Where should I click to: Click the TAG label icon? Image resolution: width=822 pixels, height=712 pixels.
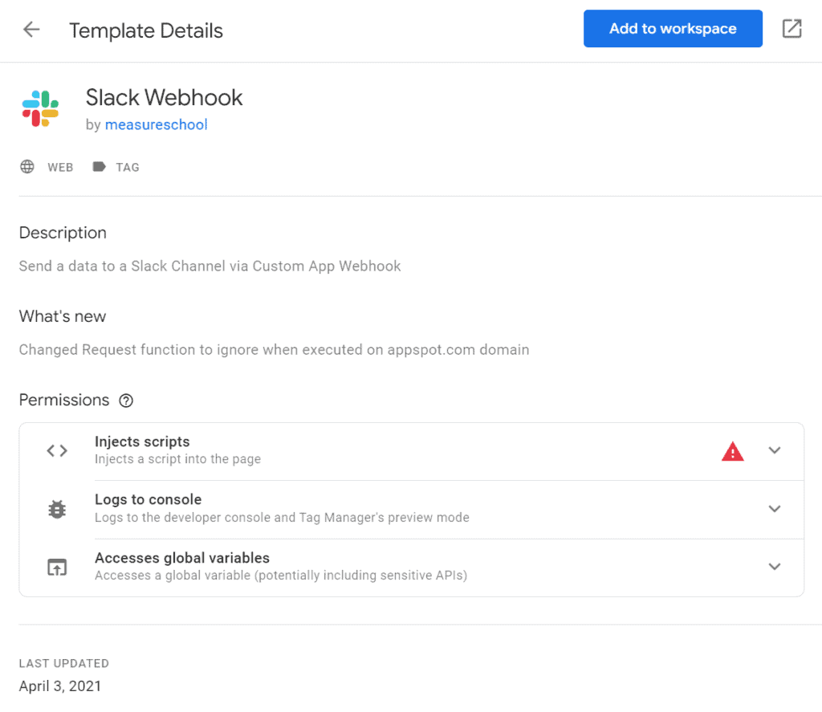coord(99,167)
